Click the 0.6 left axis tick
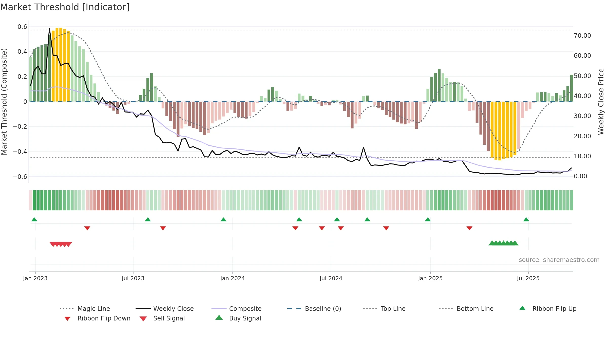The width and height of the screenshot is (608, 342). 22,27
